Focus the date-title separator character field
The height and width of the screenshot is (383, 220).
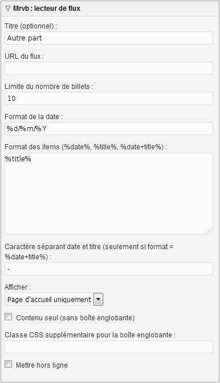tap(109, 268)
